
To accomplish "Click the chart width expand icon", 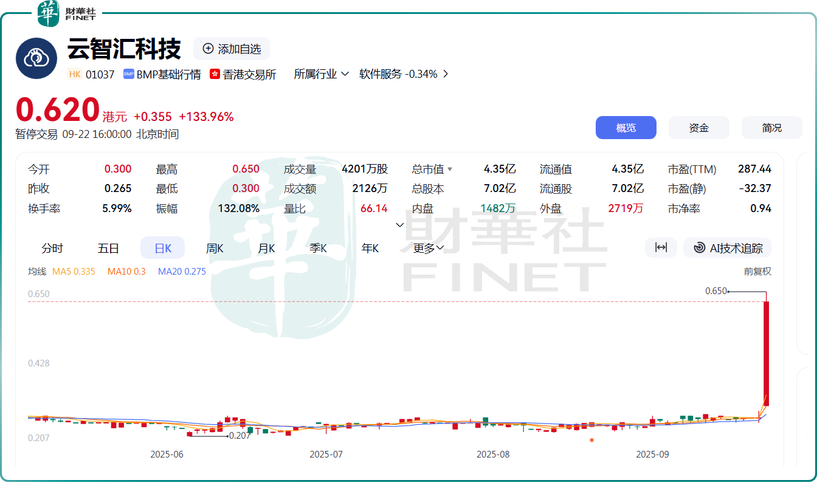I will pyautogui.click(x=661, y=247).
